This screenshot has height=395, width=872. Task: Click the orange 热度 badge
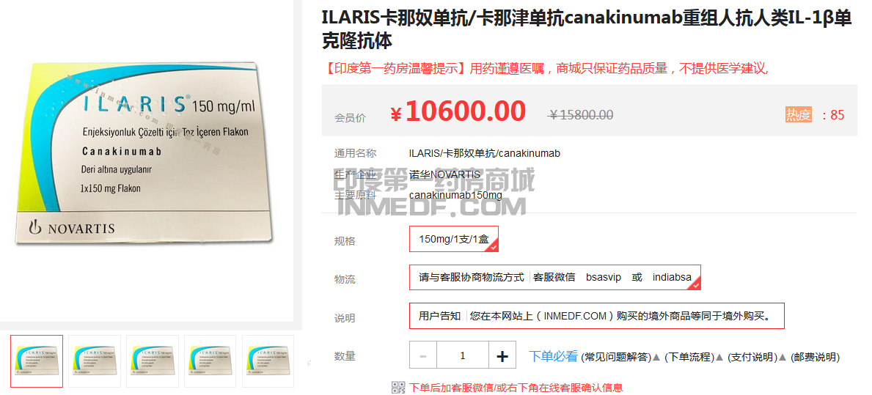(x=799, y=114)
